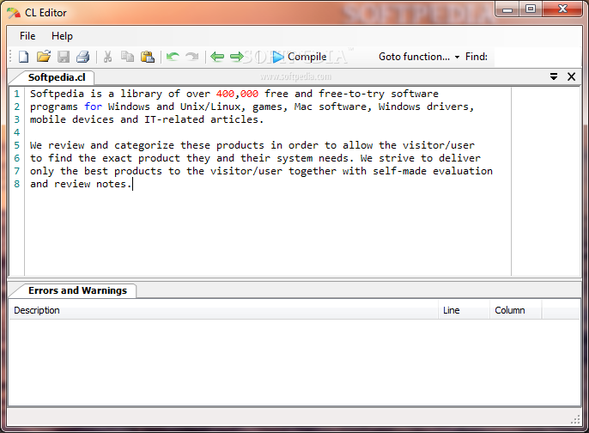This screenshot has width=589, height=433.
Task: Create a new file with the New icon
Action: coord(24,57)
